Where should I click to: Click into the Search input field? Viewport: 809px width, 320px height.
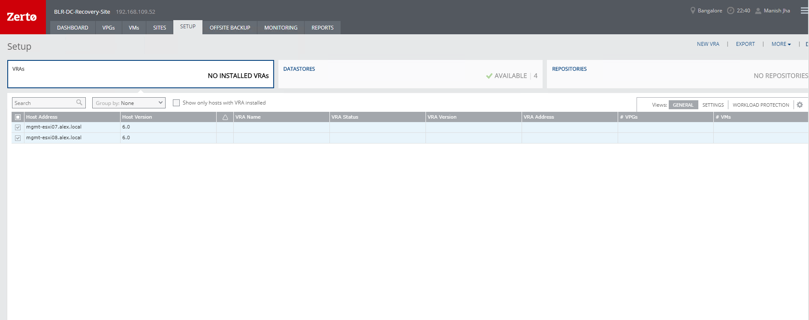tap(44, 103)
